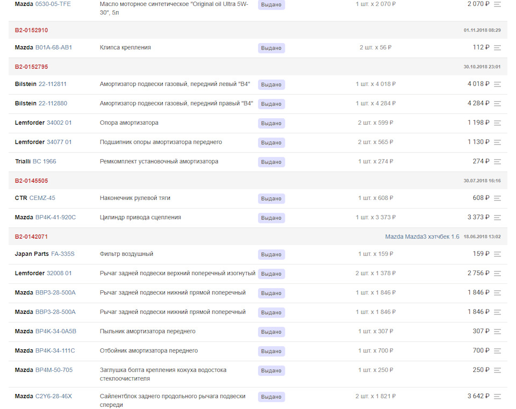516x409 pixels.
Task: Open menu icon for Japan Parts FA-335S
Action: click(x=497, y=254)
